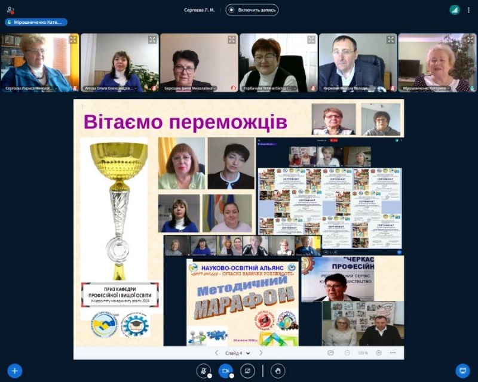Zoom in on the presentation

point(378,353)
